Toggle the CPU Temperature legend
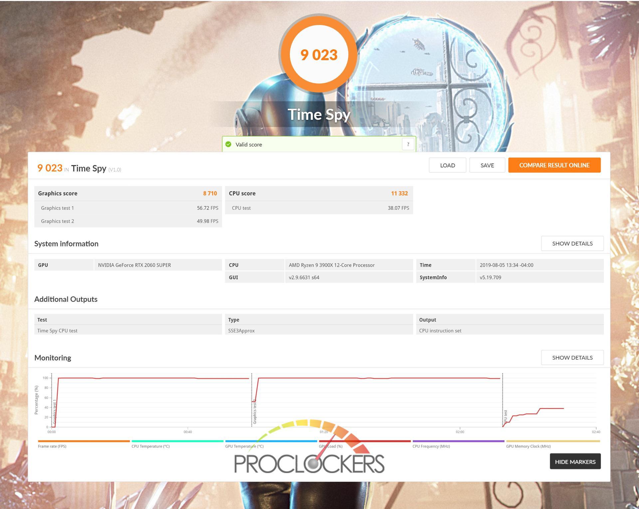Screen dimensions: 639x509 tap(150, 446)
